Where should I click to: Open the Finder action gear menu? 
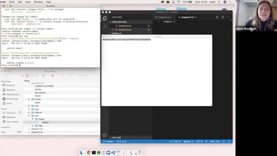(54, 75)
